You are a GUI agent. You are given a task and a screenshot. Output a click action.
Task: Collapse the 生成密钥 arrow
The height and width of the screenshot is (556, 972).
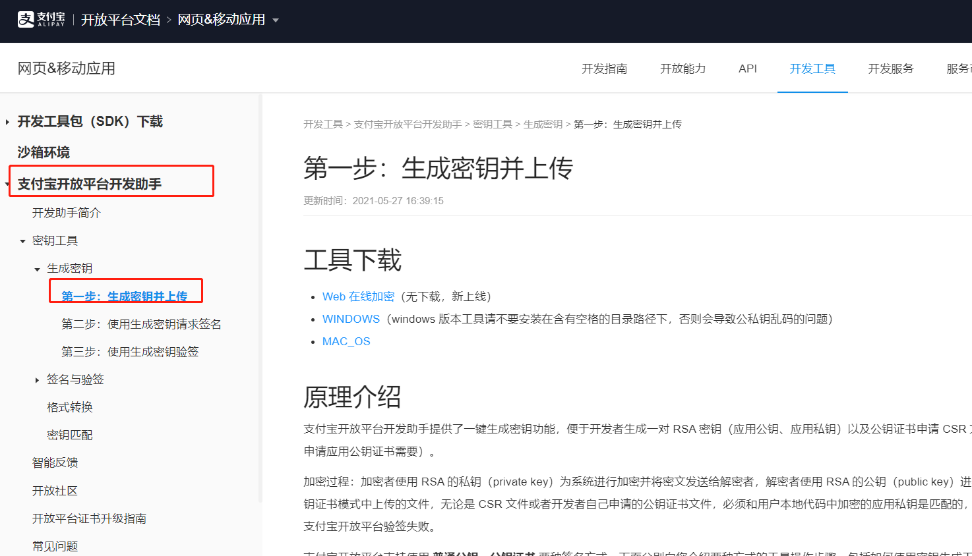[37, 269]
